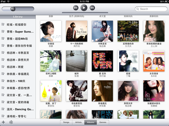Open album cover 寂寞，好了
The image size is (169, 126).
click(x=51, y=91)
